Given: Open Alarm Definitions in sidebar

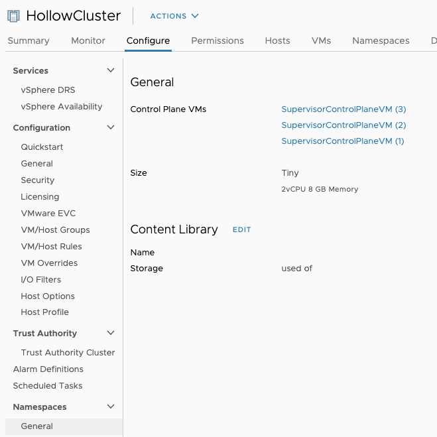Looking at the screenshot, I should pyautogui.click(x=48, y=369).
